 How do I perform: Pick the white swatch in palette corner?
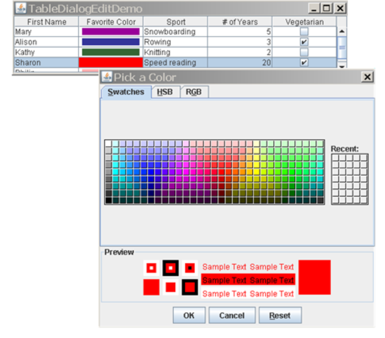coord(108,144)
